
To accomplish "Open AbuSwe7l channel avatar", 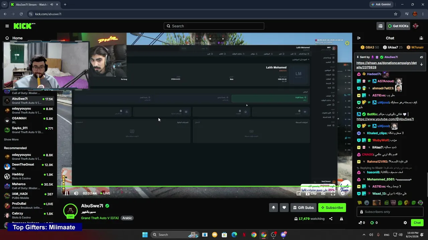I will coord(71,211).
